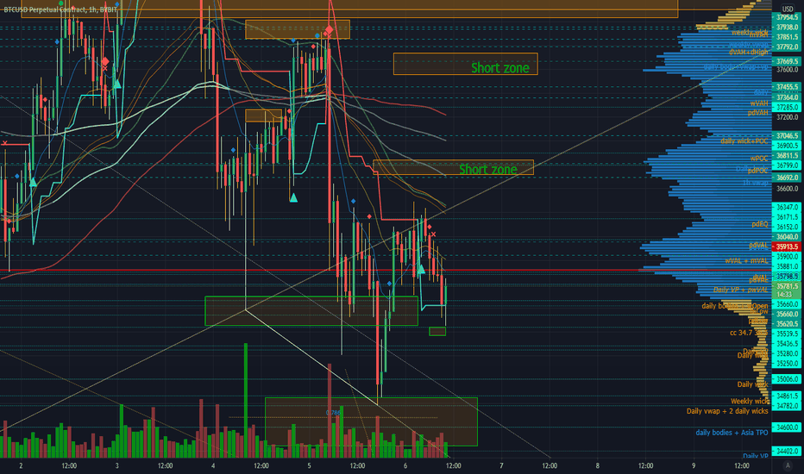
Task: Click the 35620.5 price label
Action: pos(787,324)
